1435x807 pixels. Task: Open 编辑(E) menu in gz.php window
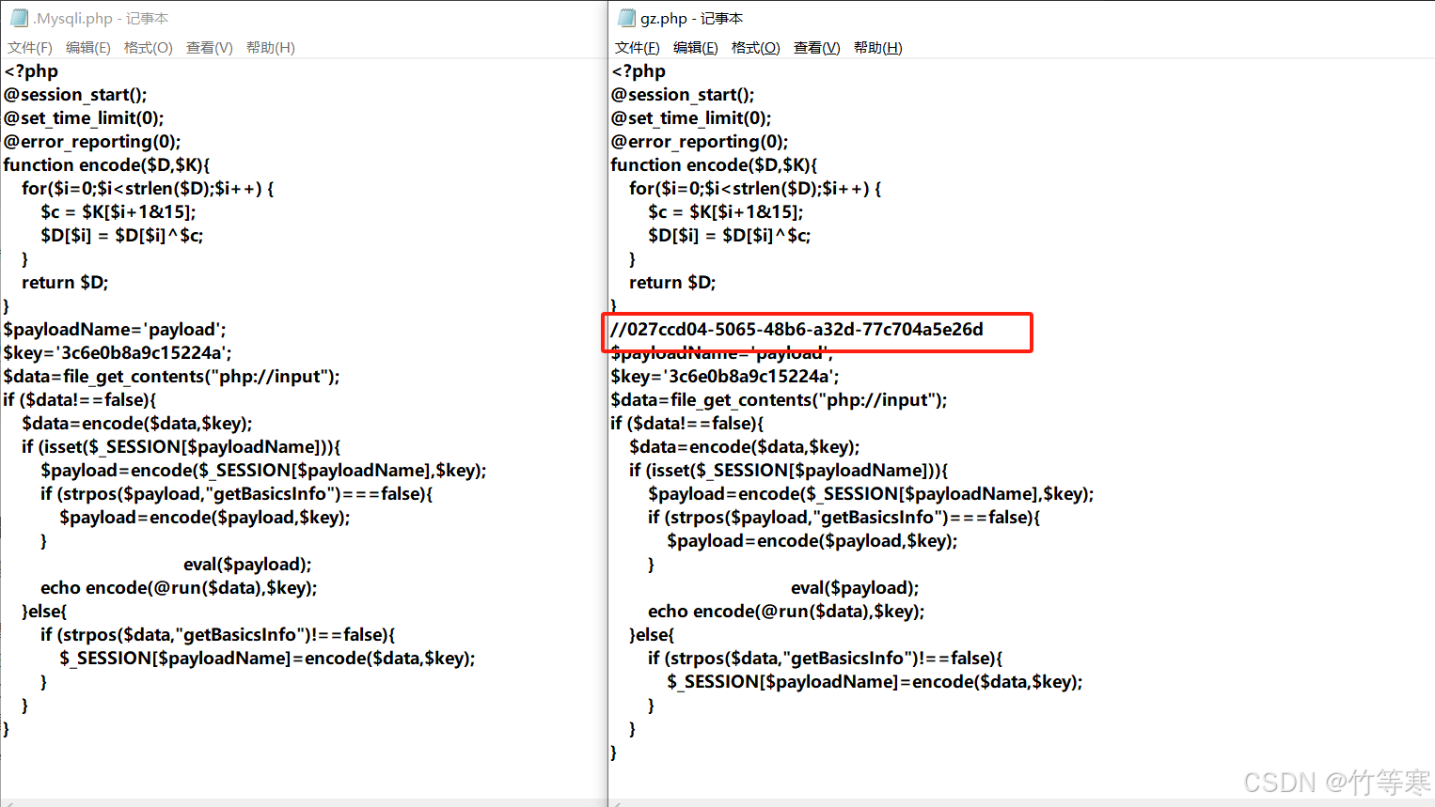[x=696, y=48]
